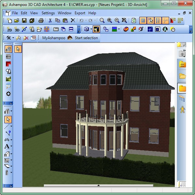Image resolution: width=195 pixels, height=195 pixels.
Task: Open the Settings menu
Action: coord(48,13)
